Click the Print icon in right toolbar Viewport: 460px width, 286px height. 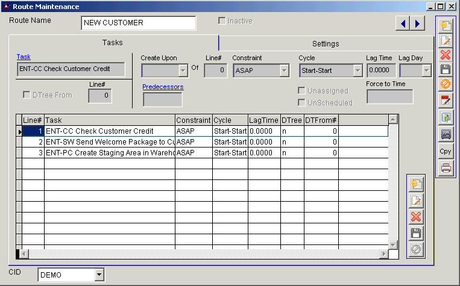pyautogui.click(x=446, y=169)
